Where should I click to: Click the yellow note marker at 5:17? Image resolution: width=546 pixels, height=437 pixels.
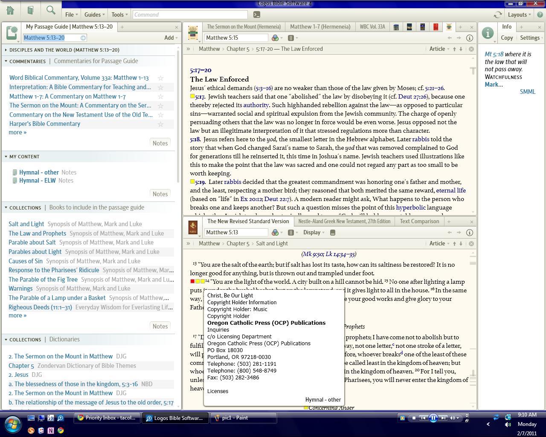point(192,97)
